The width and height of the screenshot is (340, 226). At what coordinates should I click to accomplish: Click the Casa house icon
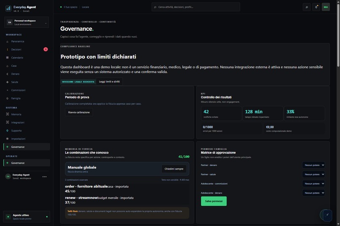(x=7, y=66)
